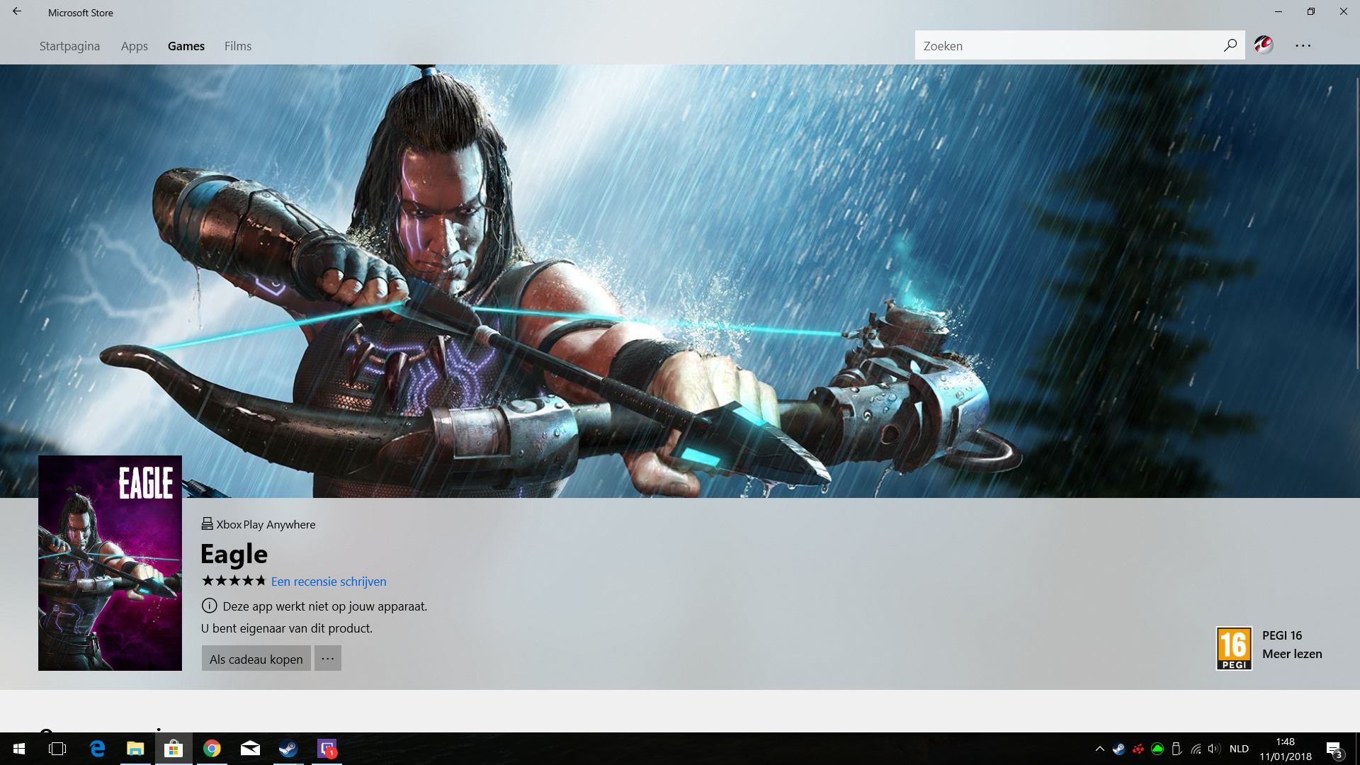The height and width of the screenshot is (765, 1360).
Task: Open more options next to gift button
Action: click(x=328, y=658)
